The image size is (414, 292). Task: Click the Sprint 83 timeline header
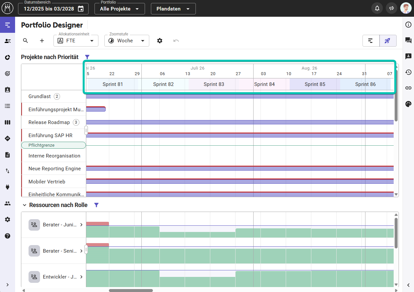[214, 84]
